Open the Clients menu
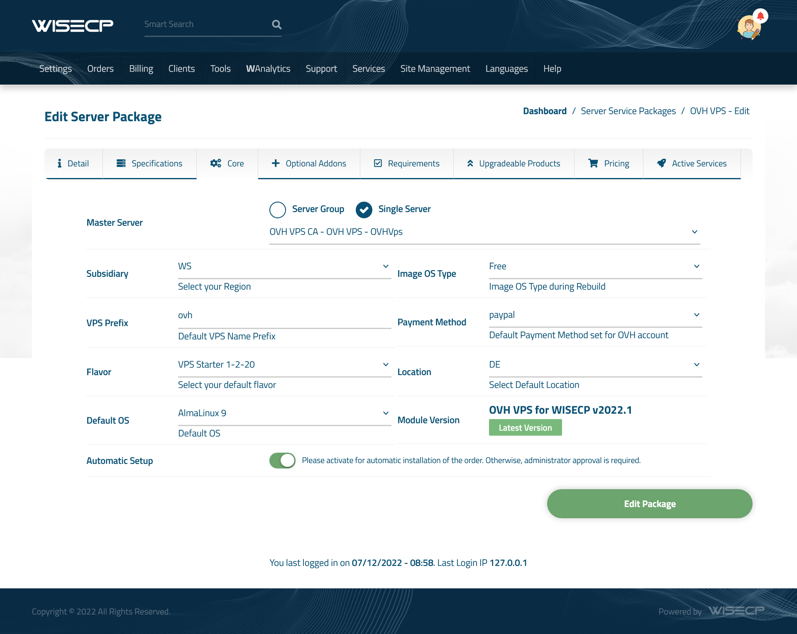 point(181,68)
